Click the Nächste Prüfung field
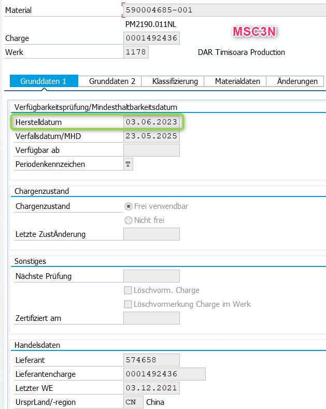This screenshot has height=409, width=326. 151,276
